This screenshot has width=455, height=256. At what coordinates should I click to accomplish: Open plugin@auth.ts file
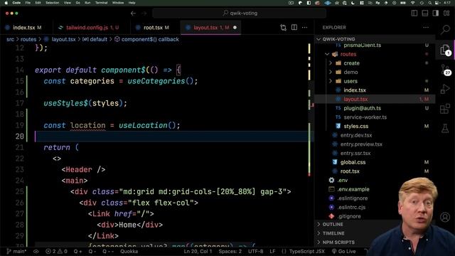tap(362, 108)
